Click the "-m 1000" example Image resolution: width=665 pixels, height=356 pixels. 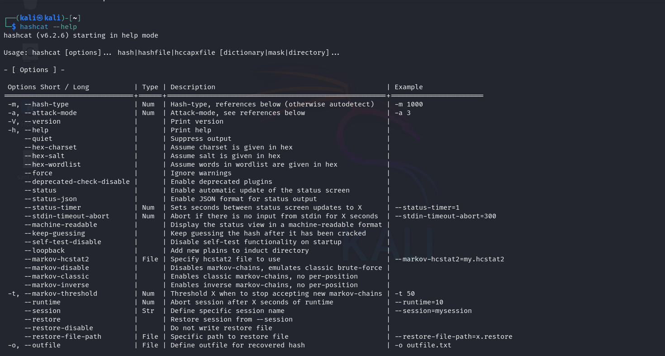408,104
